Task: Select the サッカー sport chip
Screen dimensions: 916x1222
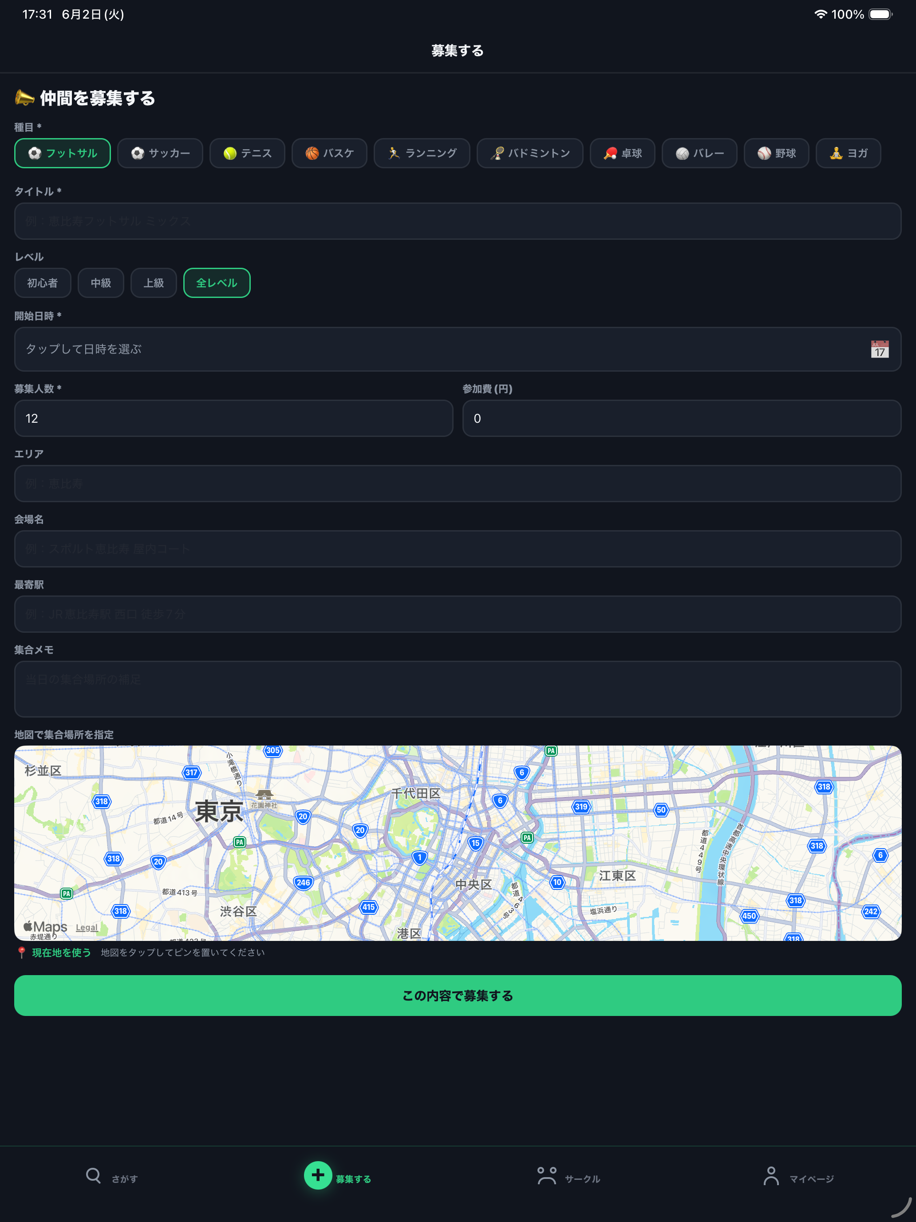Action: 160,153
